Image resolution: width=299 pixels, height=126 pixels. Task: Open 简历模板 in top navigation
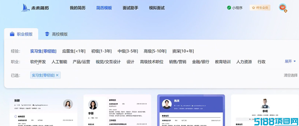[104, 8]
